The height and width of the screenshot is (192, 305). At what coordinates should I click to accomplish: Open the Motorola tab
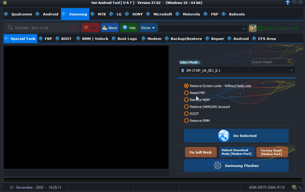188,14
